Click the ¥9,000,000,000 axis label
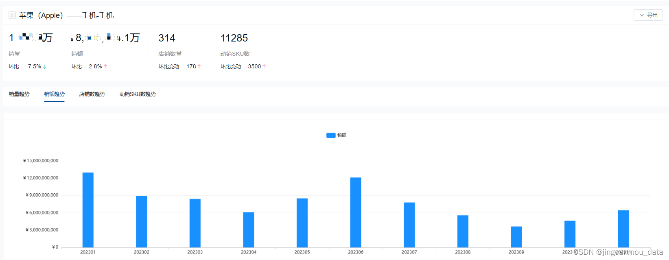669x260 pixels. [42, 195]
